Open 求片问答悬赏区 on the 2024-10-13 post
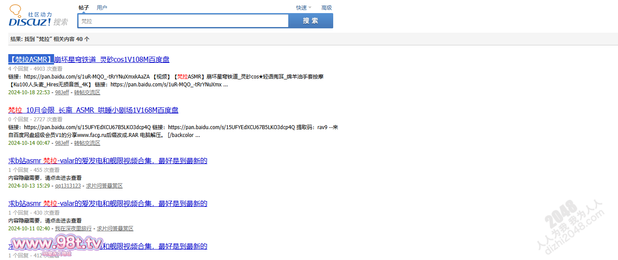Screen dimensions: 618x260 tap(104, 186)
